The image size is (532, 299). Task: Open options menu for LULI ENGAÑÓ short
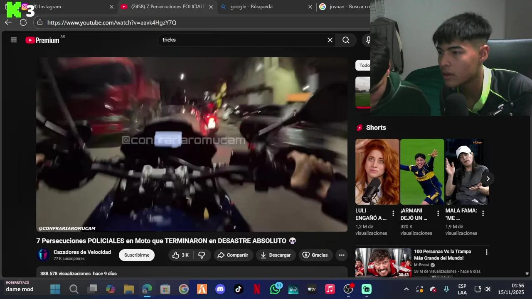393,213
